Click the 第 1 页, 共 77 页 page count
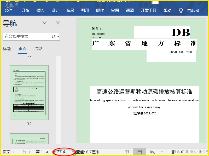The image size is (209, 156). (x=51, y=152)
